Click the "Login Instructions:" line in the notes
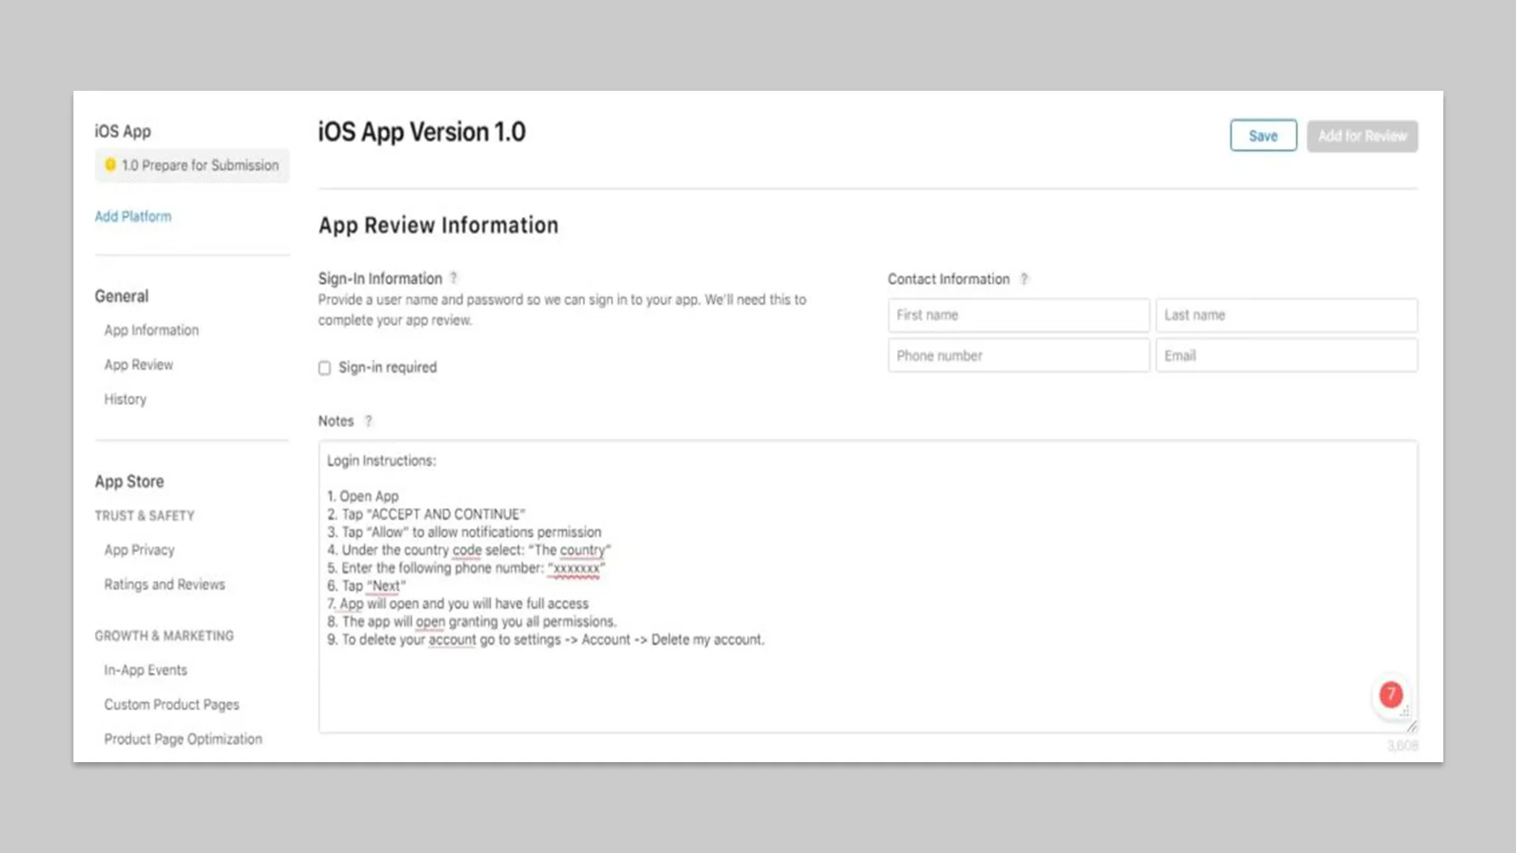Screen dimensions: 1516x853 point(381,460)
